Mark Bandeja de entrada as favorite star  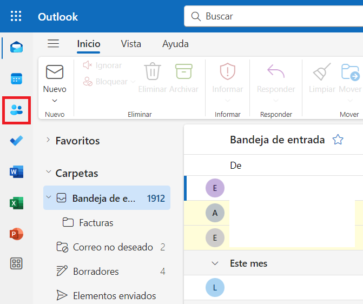pos(338,140)
